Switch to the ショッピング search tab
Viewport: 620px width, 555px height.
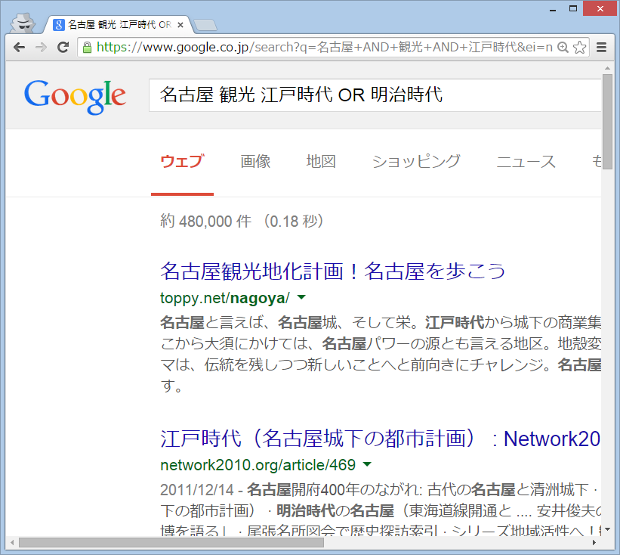pyautogui.click(x=416, y=162)
